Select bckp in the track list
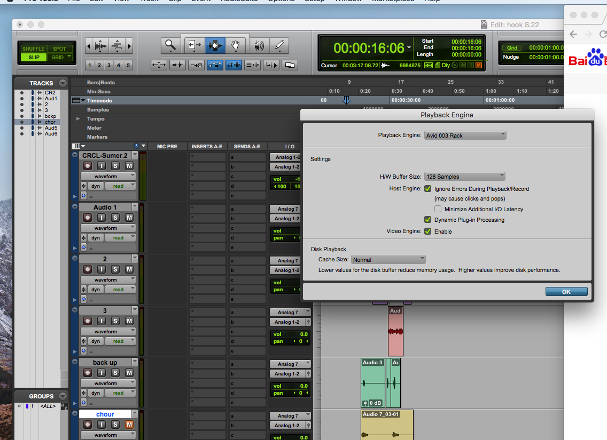Image resolution: width=607 pixels, height=440 pixels. [x=50, y=116]
